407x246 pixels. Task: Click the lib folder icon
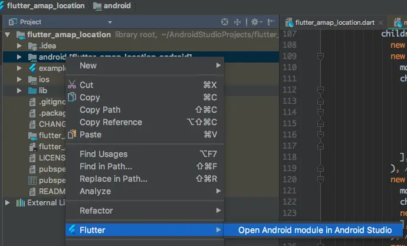pos(32,91)
